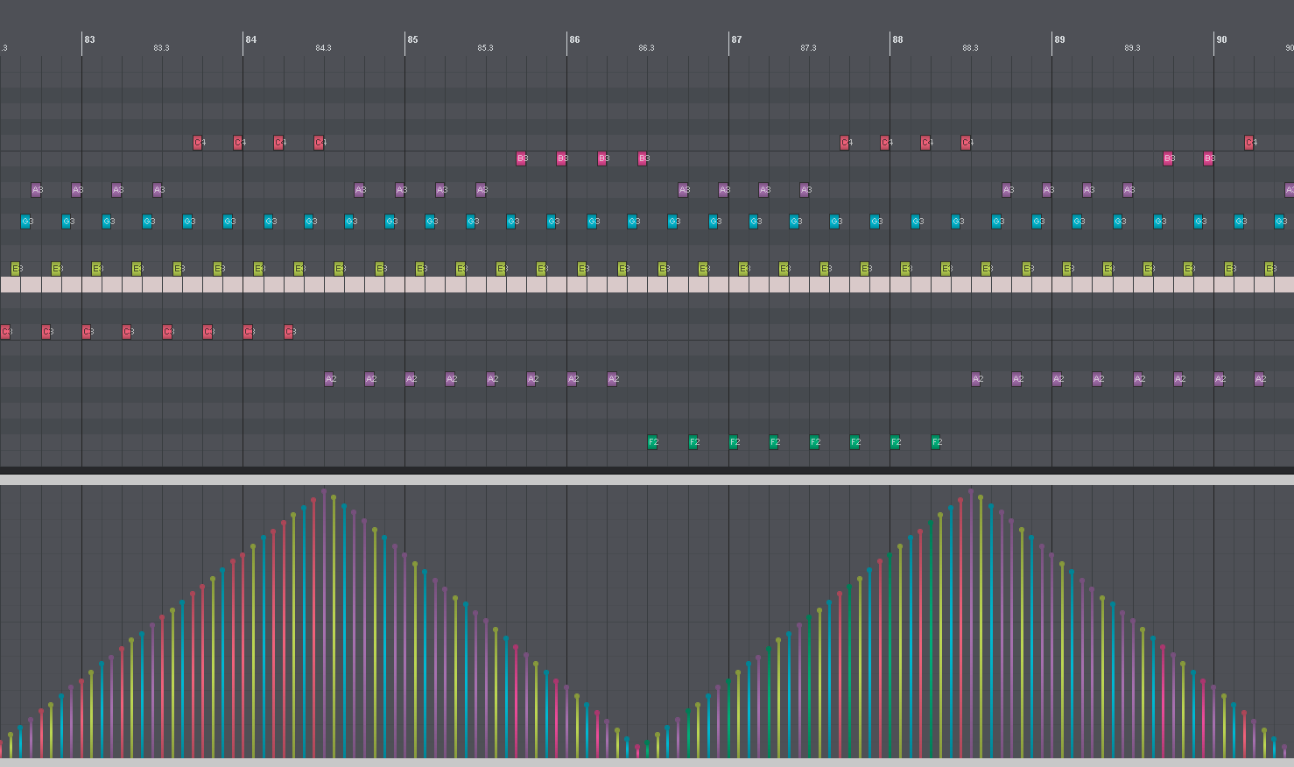Select the last C4 note near the right edge
The height and width of the screenshot is (767, 1294).
[x=1248, y=140]
